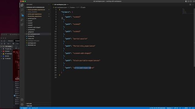Change the UTF-8 encoding in status bar
The width and height of the screenshot is (195, 109).
176,108
